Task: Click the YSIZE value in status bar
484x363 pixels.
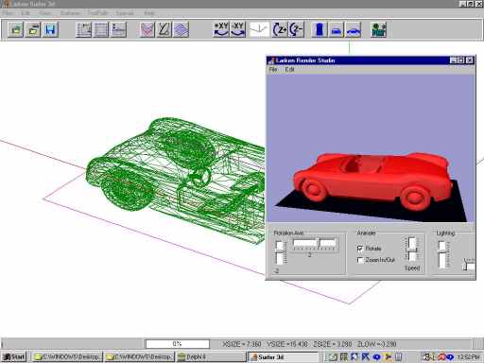Action: pyautogui.click(x=287, y=344)
